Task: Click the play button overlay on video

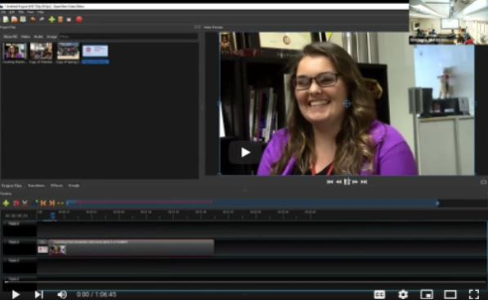Action: point(245,152)
